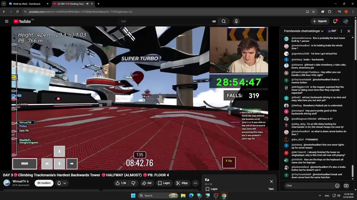Click the video title text
The height and width of the screenshot is (200, 357).
tap(86, 175)
